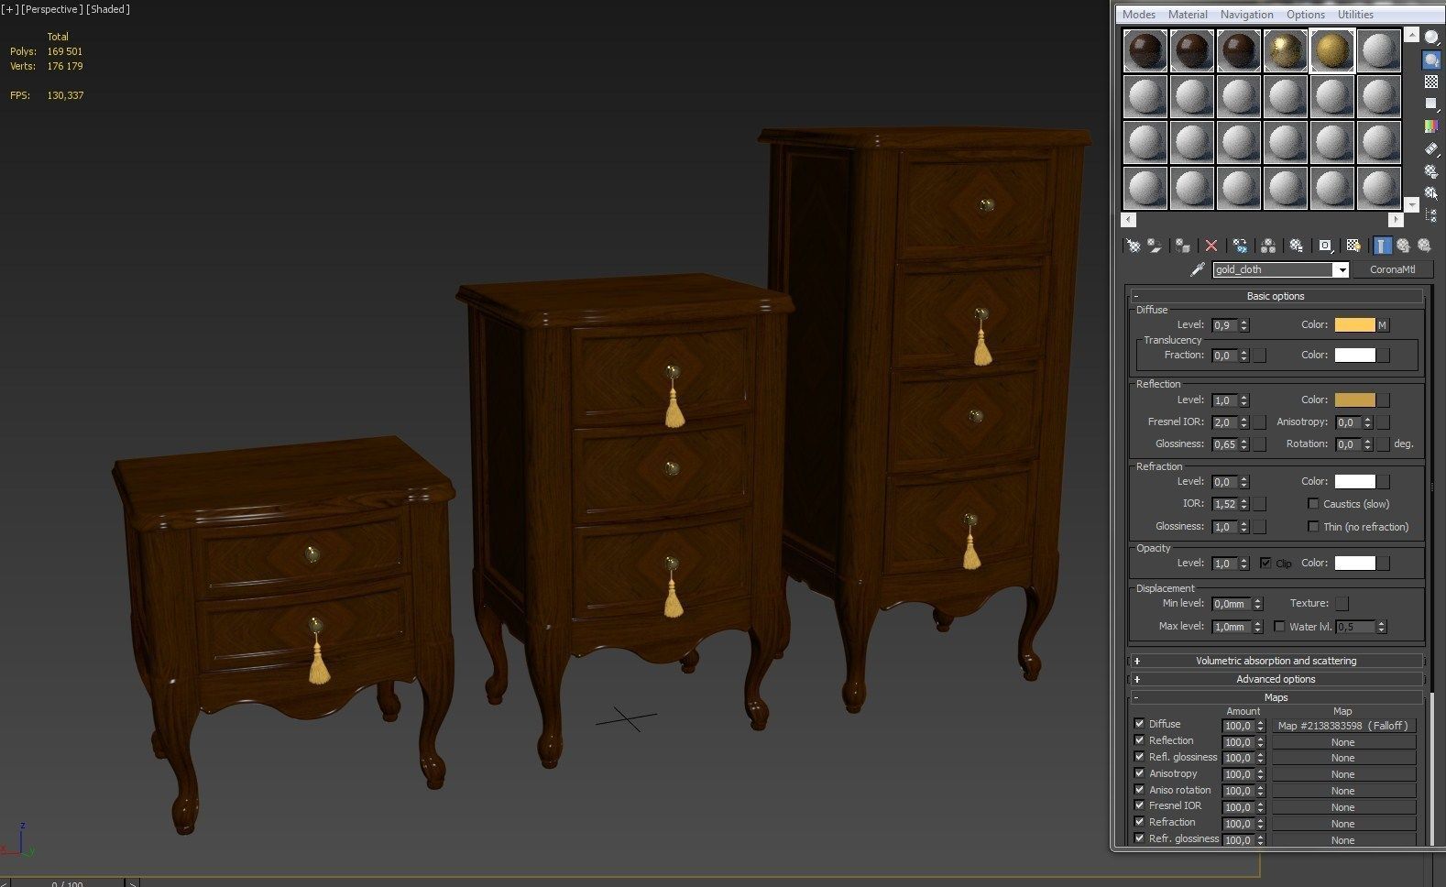Click the reflection Glossiness spinner arrows
1446x887 pixels.
1244,444
